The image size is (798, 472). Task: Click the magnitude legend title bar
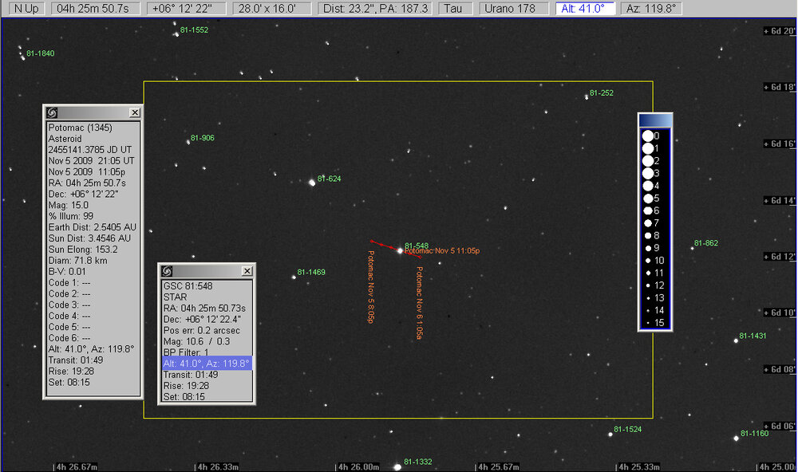(655, 120)
